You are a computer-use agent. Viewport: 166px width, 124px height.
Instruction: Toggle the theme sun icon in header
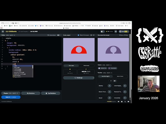coord(116,32)
